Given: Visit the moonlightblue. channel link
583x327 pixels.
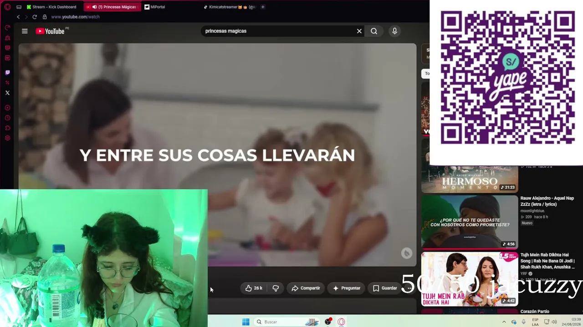Looking at the screenshot, I should [533, 211].
